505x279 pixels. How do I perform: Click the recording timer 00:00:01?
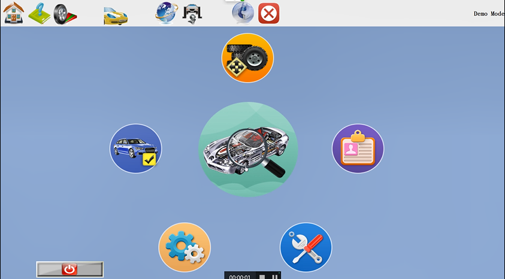[240, 277]
